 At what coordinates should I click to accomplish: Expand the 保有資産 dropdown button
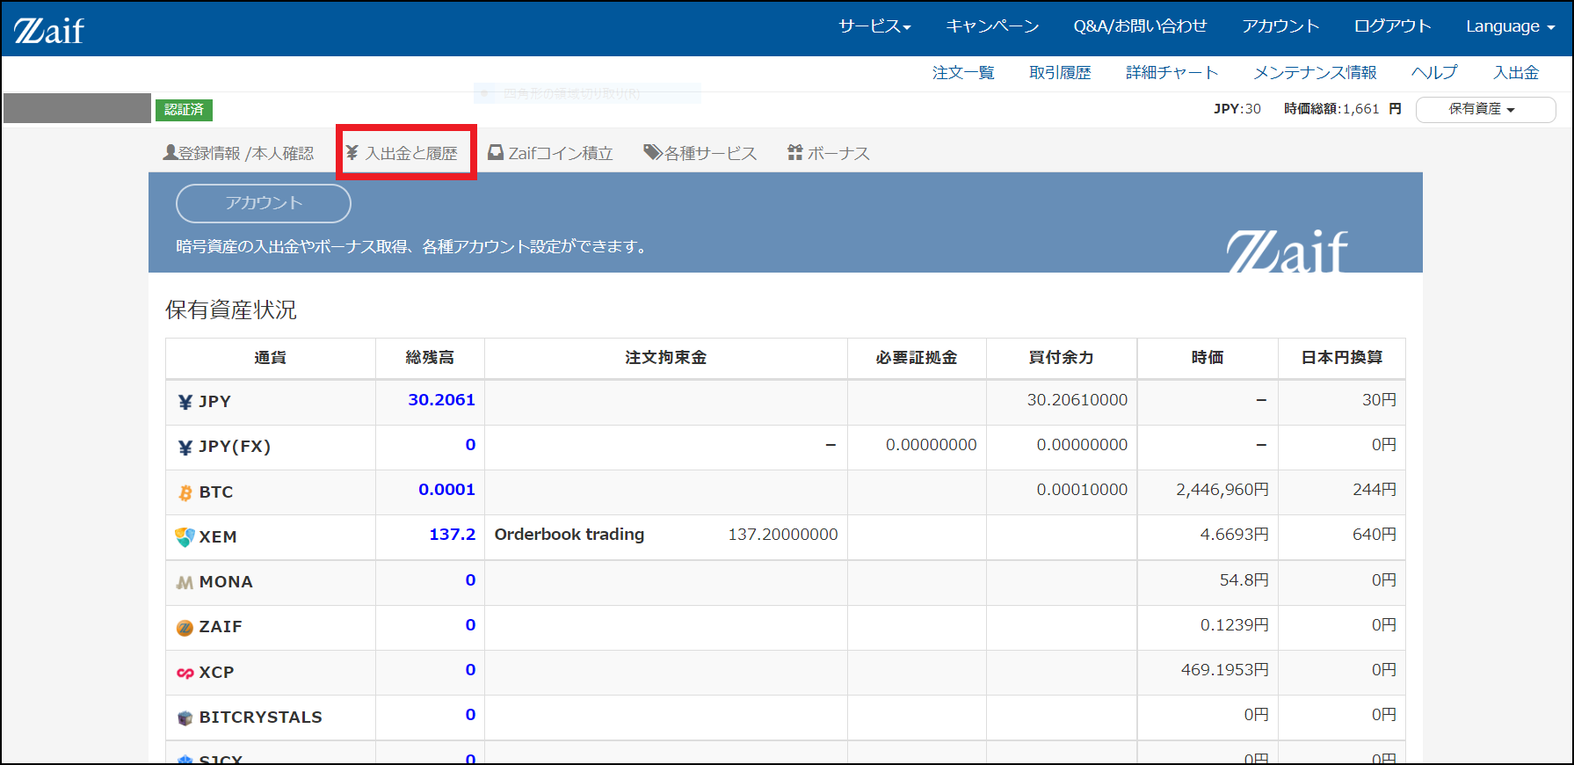point(1485,109)
